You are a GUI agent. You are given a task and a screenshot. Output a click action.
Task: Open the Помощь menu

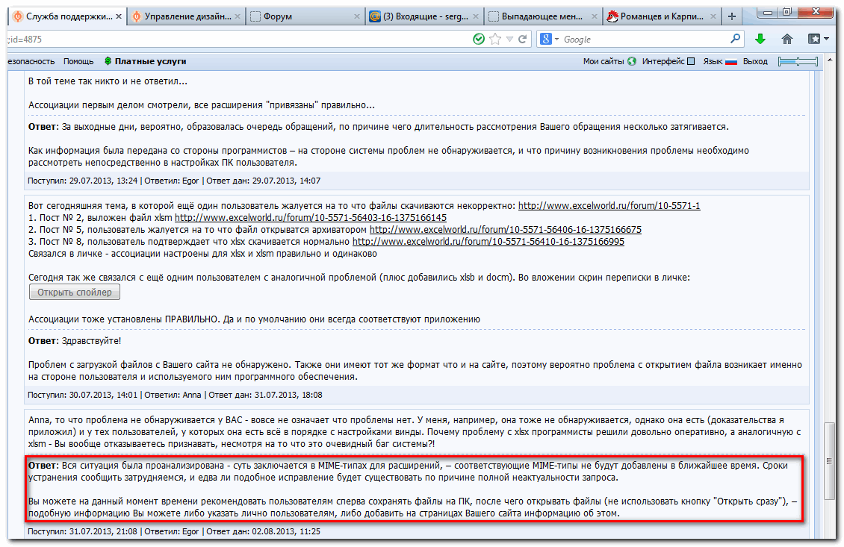(x=78, y=61)
